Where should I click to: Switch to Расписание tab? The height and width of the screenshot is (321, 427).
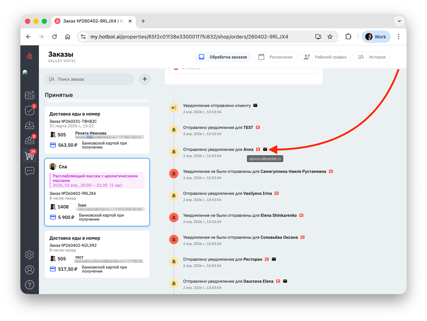[275, 57]
